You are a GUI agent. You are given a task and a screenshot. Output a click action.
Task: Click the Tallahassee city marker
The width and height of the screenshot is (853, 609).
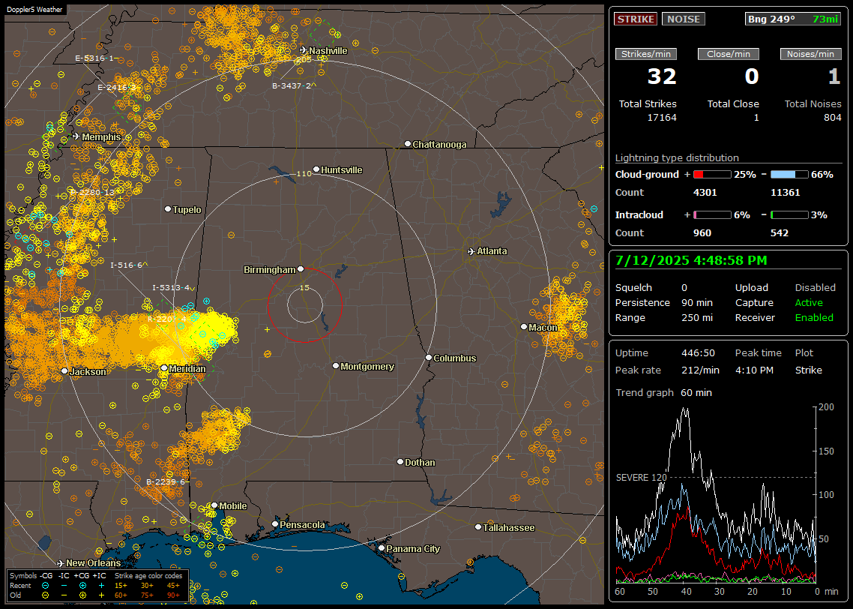click(x=478, y=526)
